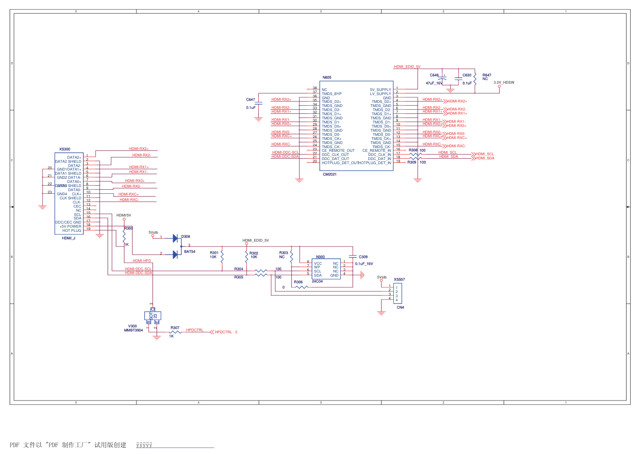Select the HOT PLUG pin on XS300
Screen dimensions: 643x454
pos(72,231)
